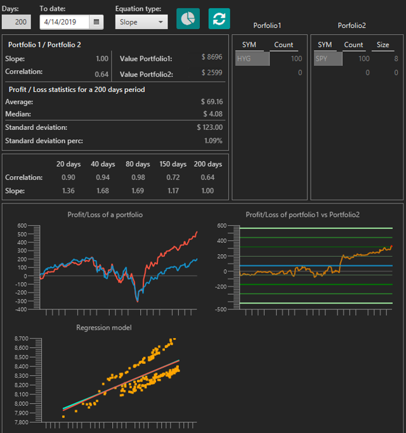Click the 40 days column header

tap(103, 164)
